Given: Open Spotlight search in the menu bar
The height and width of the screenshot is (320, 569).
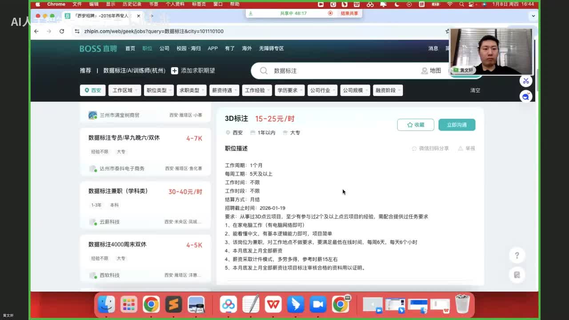Looking at the screenshot, I should pyautogui.click(x=462, y=4).
